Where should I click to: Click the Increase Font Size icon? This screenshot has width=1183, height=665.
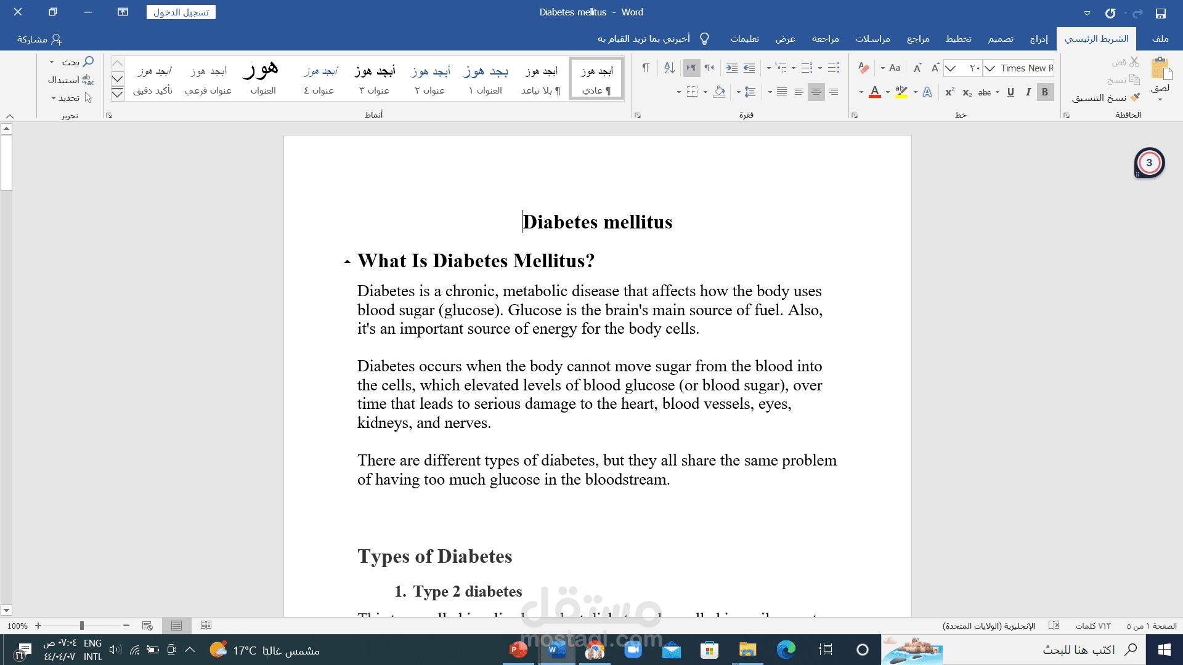pyautogui.click(x=935, y=68)
